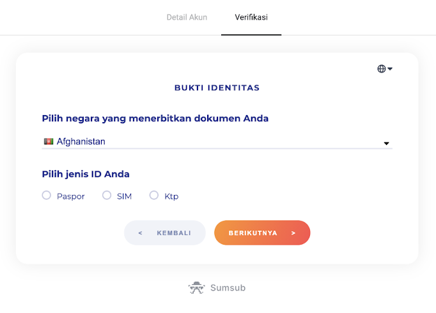436x313 pixels.
Task: Switch to the Detail Akun tab
Action: 187,17
